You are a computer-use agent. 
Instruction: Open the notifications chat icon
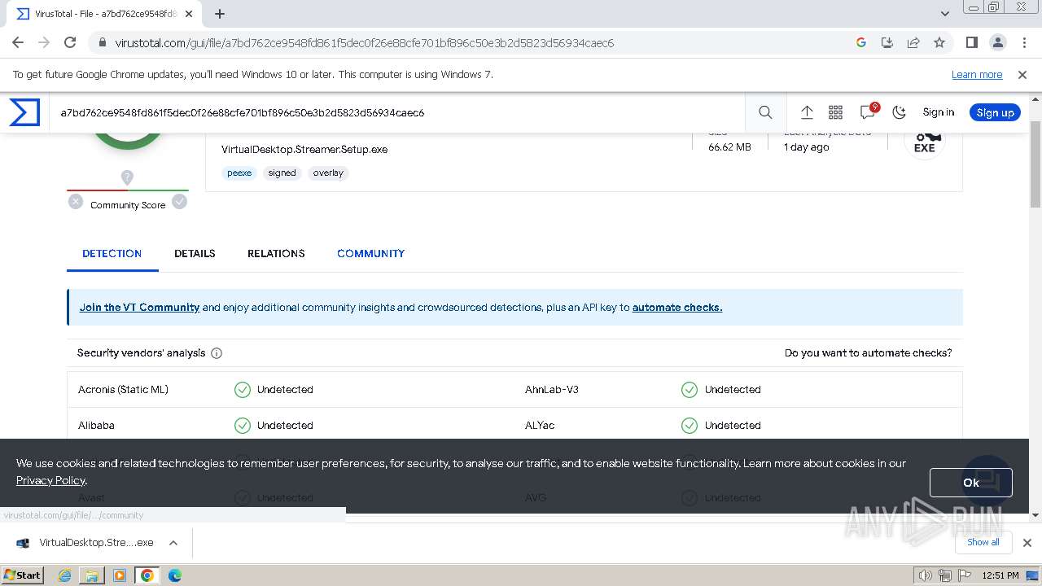click(868, 112)
